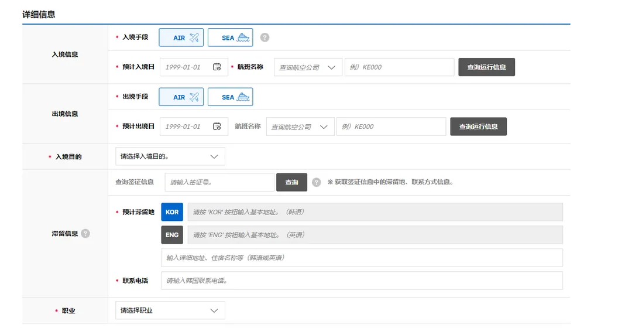
Task: Open departure airline dropdown 查询航空公司
Action: coord(300,127)
